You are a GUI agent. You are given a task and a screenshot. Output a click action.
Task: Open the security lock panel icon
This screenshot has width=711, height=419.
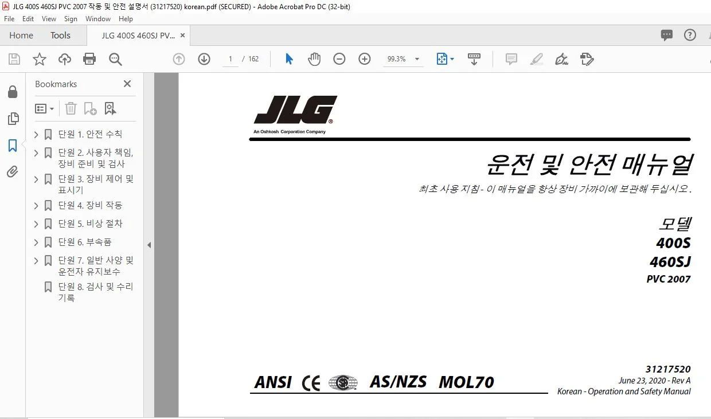coord(13,92)
